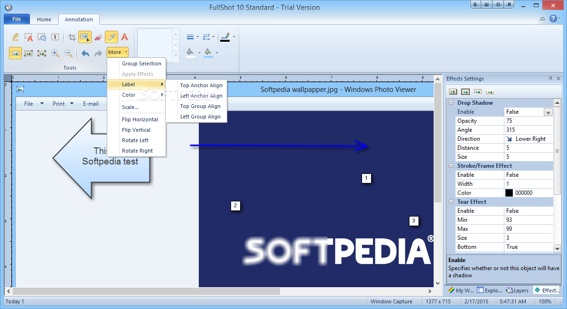Switch to the Explorer panel tab
This screenshot has width=567, height=309.
tap(490, 290)
